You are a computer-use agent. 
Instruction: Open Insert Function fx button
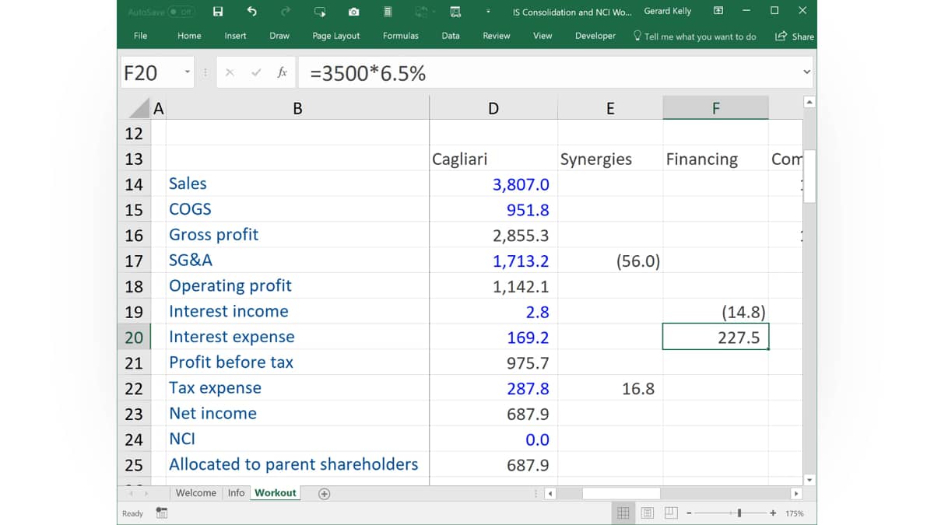[282, 73]
